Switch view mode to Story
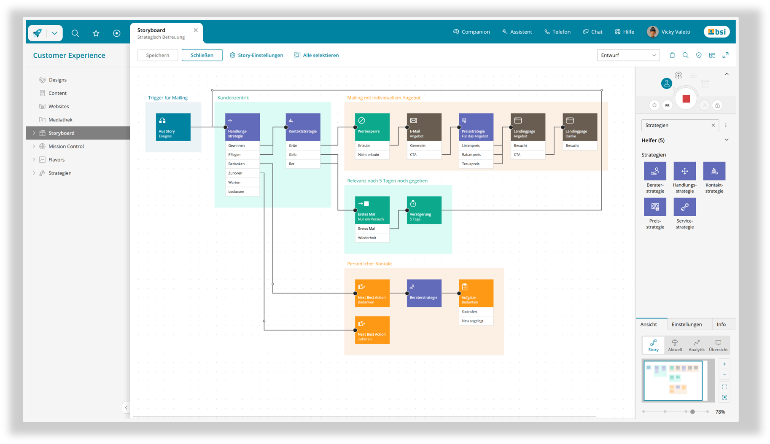Screen dimensions: 770x444 653,345
